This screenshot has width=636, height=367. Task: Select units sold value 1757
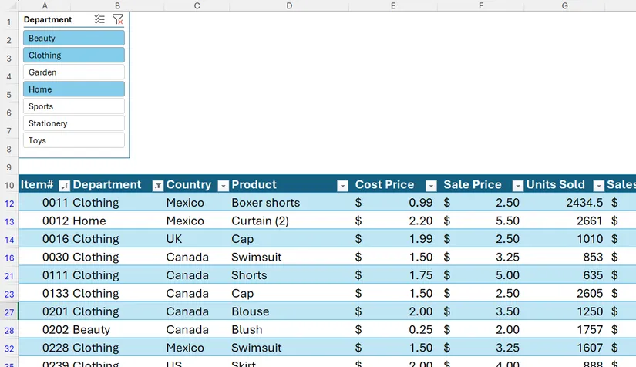coord(564,330)
